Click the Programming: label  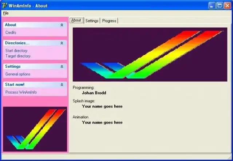pyautogui.click(x=83, y=87)
